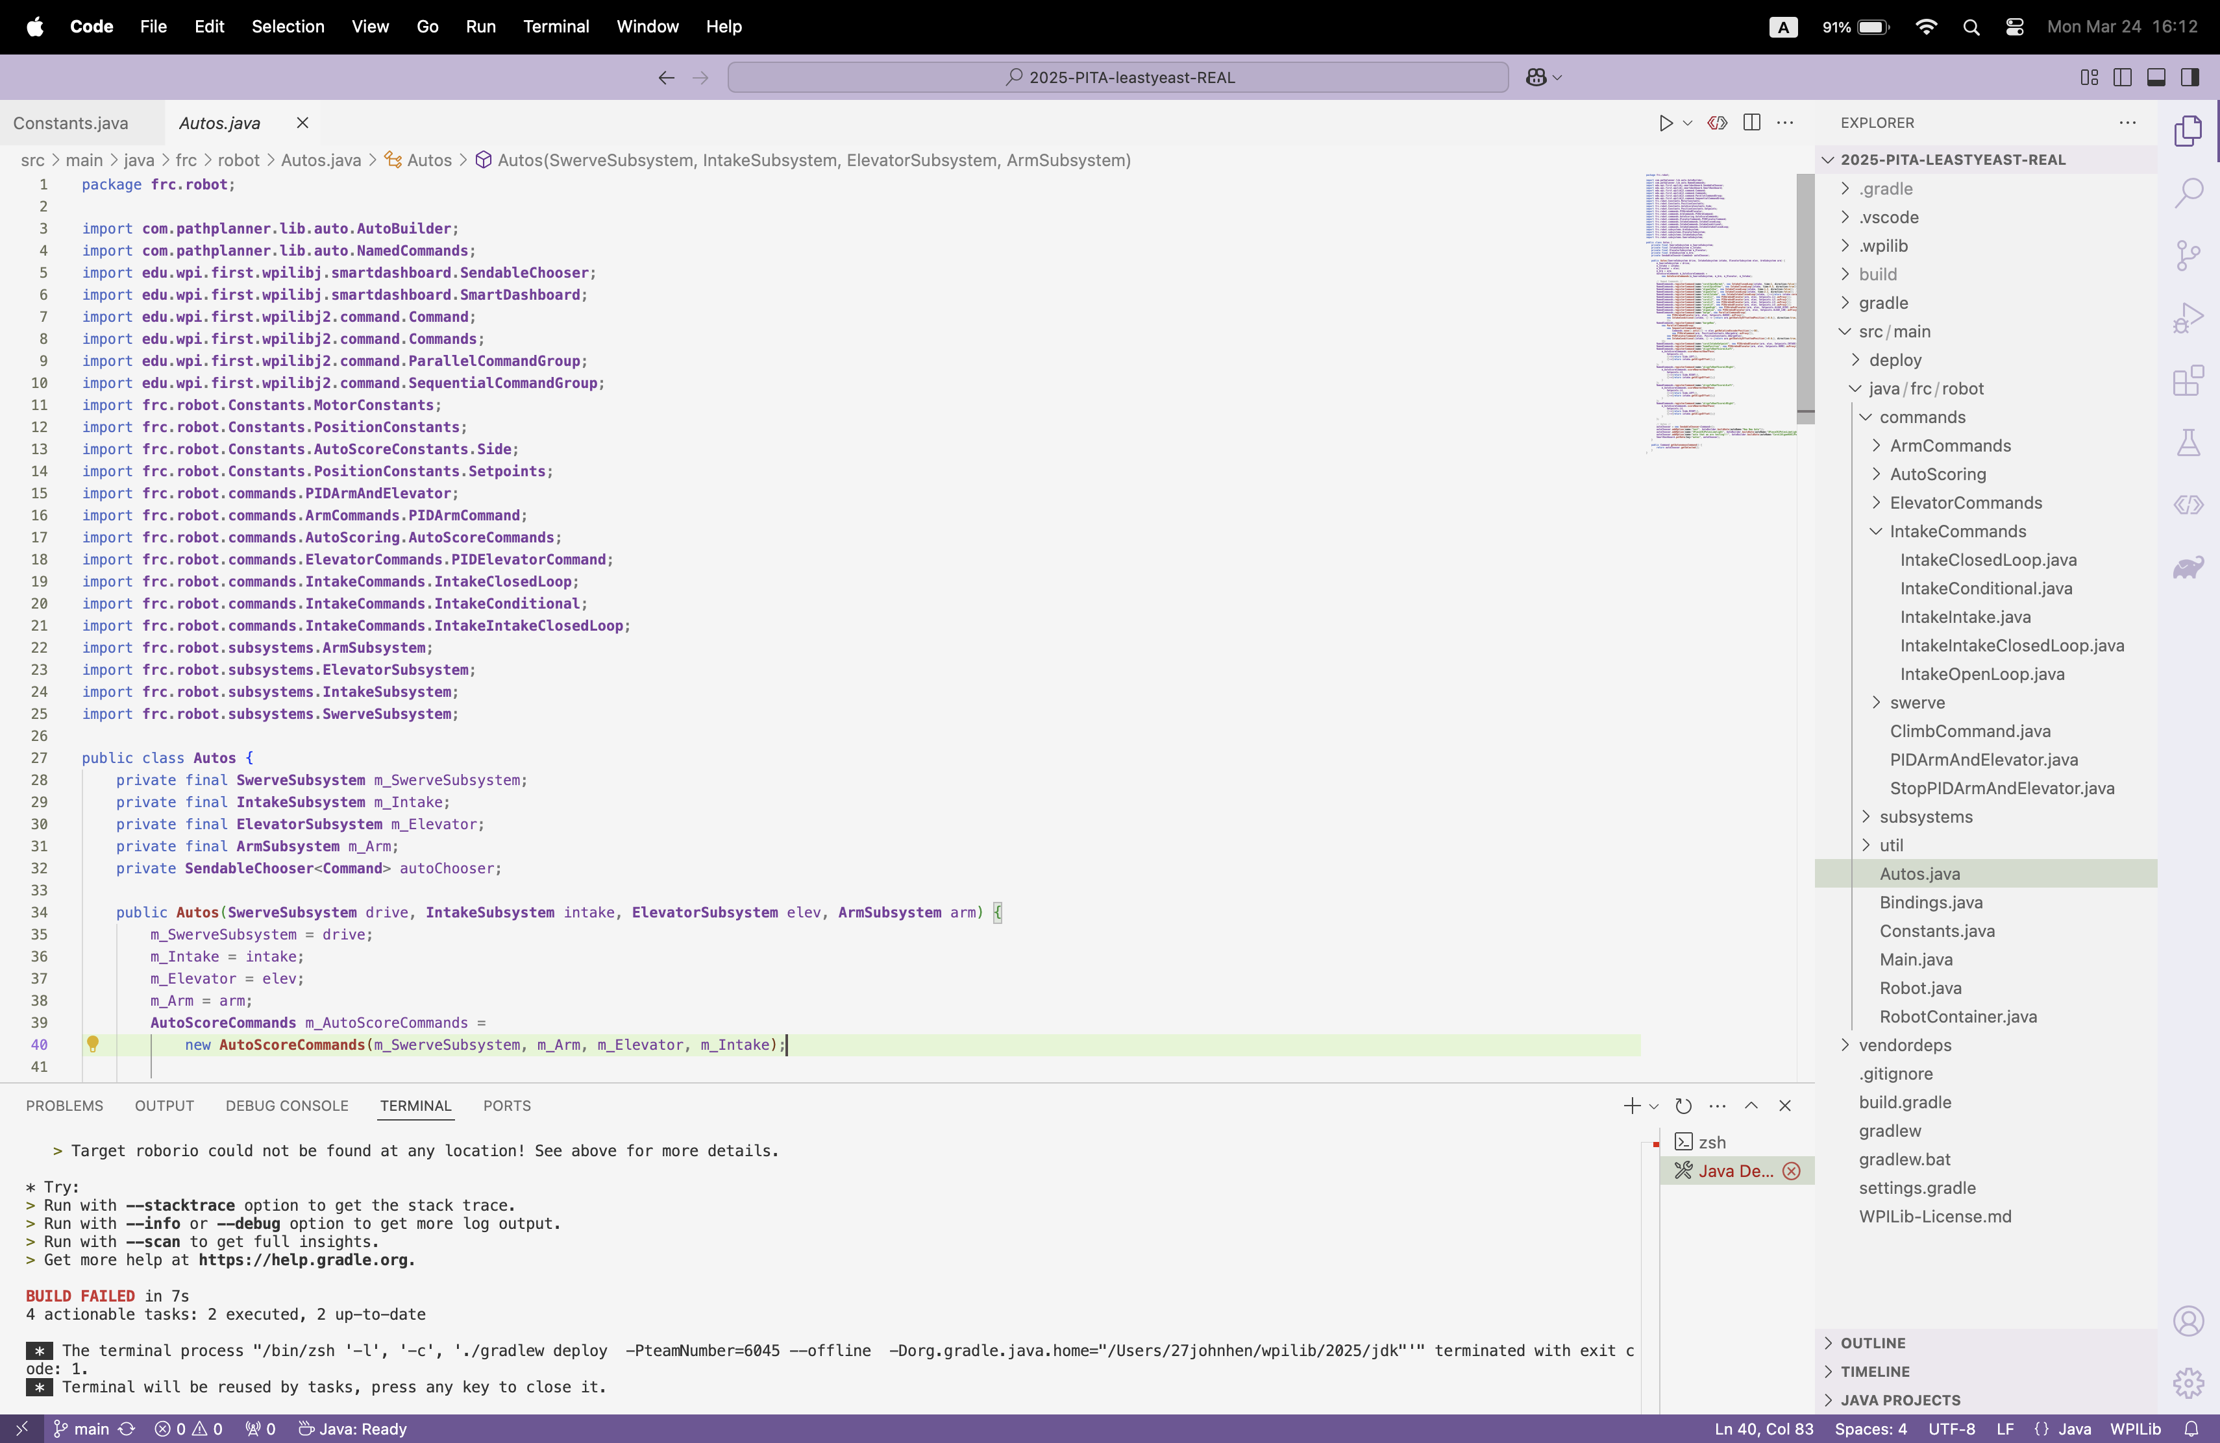Open remote window indicator in status bar
Image resolution: width=2220 pixels, height=1443 pixels.
pyautogui.click(x=21, y=1429)
